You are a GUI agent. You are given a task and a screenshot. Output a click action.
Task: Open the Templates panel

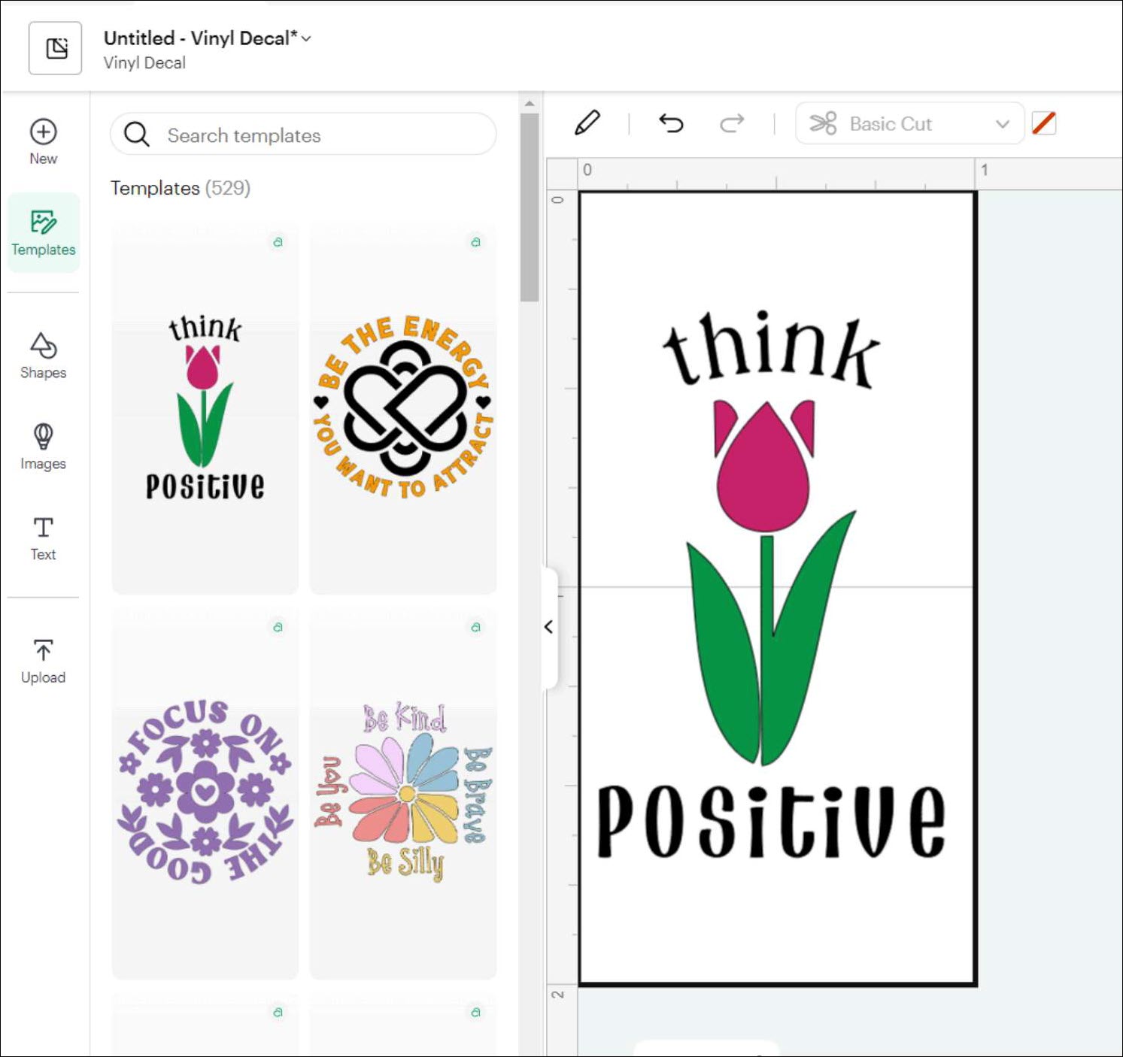[43, 232]
